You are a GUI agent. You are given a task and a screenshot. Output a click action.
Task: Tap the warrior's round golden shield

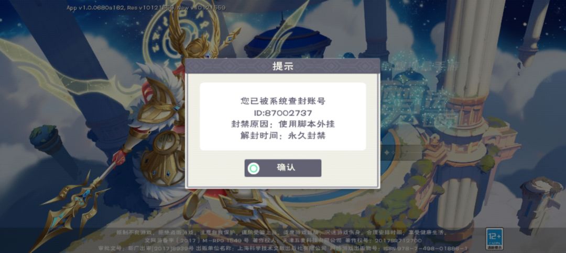pos(162,158)
